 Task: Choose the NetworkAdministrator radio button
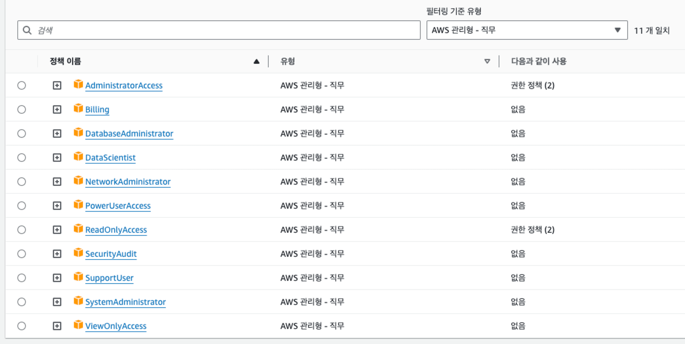pos(22,182)
